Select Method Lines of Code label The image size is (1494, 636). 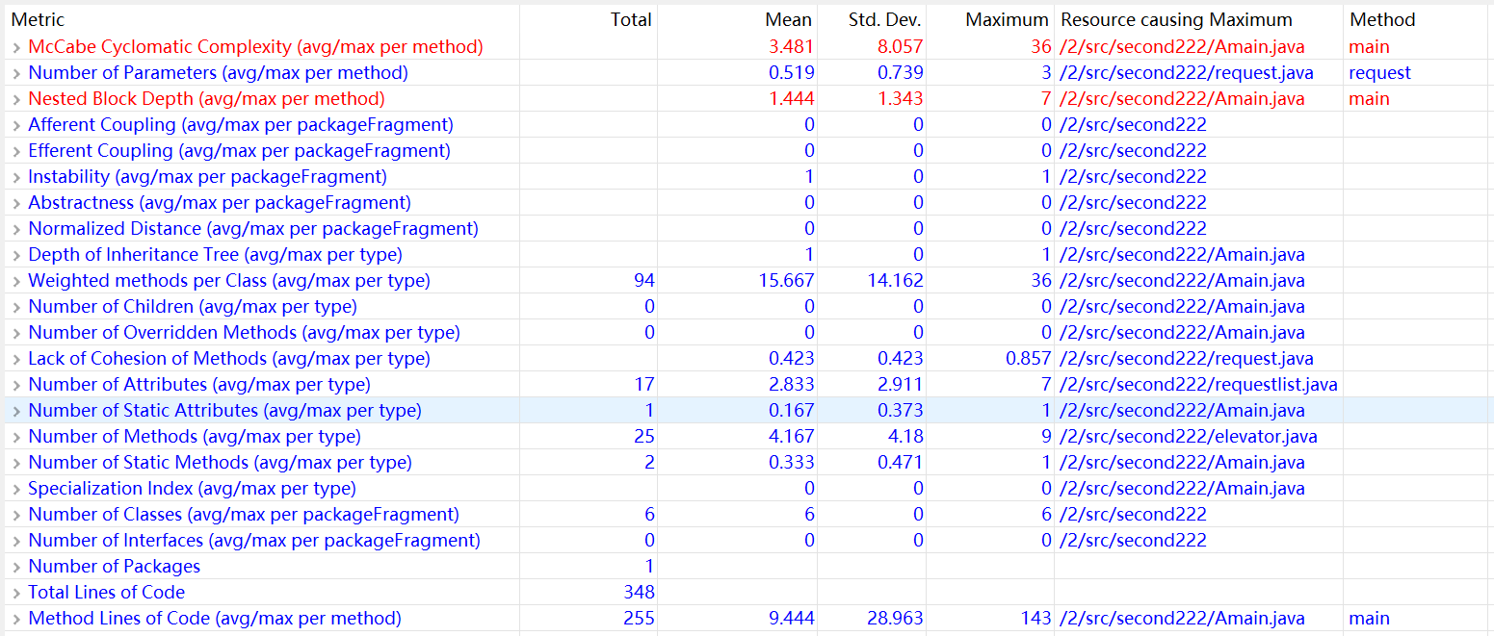pos(215,618)
